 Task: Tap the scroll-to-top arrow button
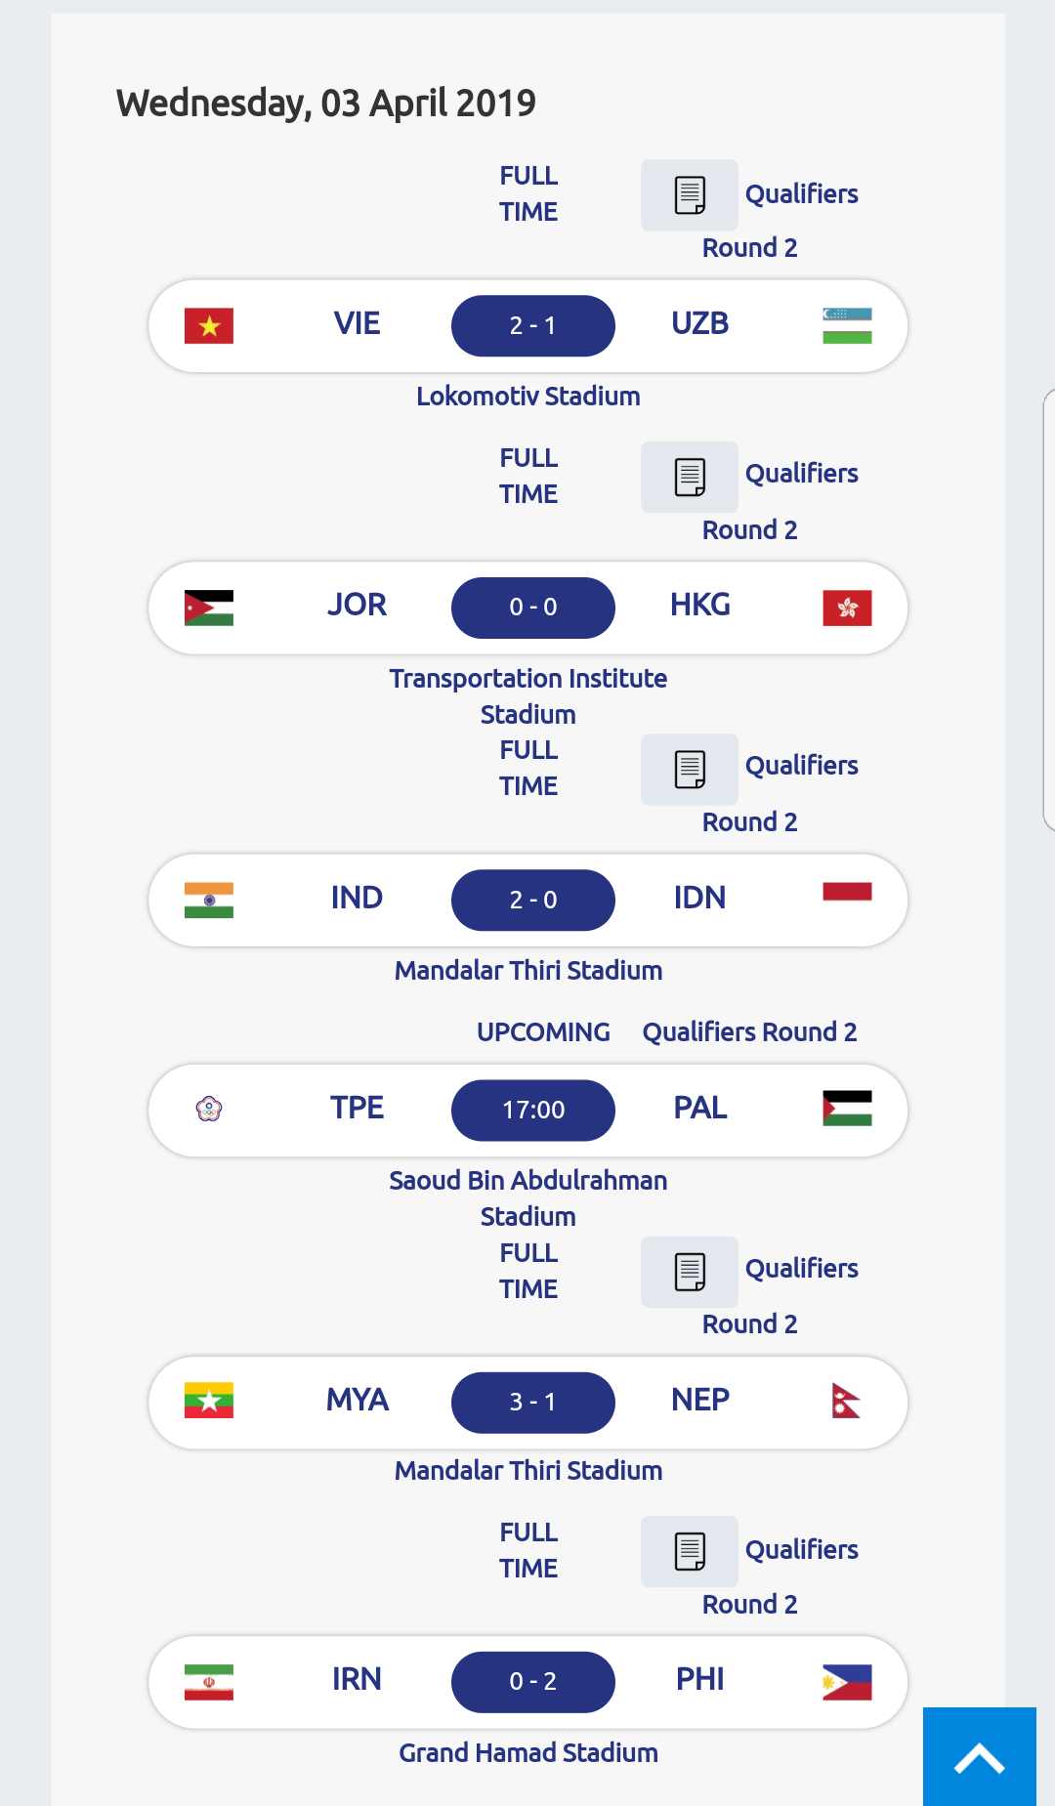(x=979, y=1757)
